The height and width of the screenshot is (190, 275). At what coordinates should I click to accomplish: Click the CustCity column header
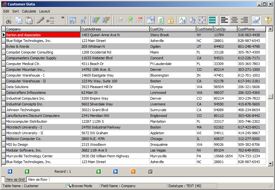click(x=173, y=29)
